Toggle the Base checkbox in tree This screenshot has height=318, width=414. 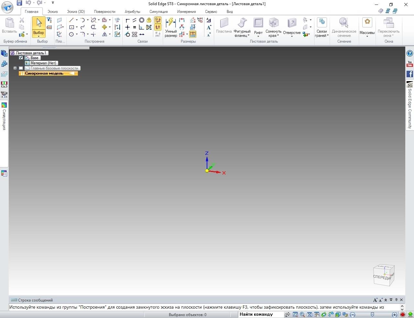(x=21, y=58)
